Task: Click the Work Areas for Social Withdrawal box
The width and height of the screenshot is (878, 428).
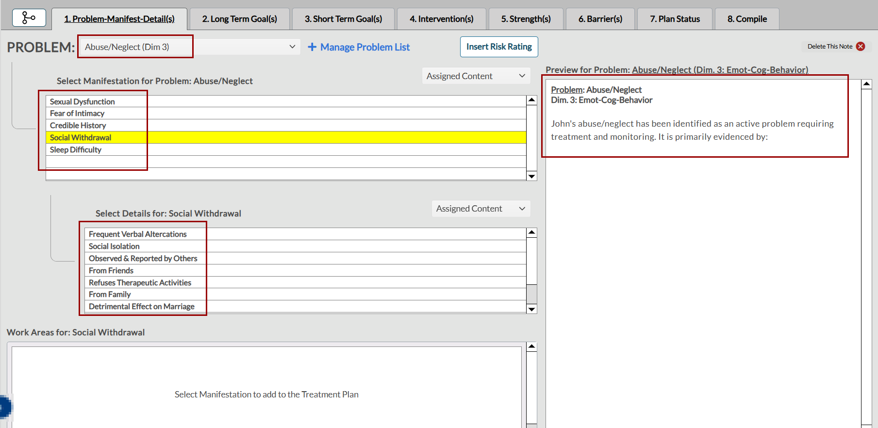Action: coord(266,387)
